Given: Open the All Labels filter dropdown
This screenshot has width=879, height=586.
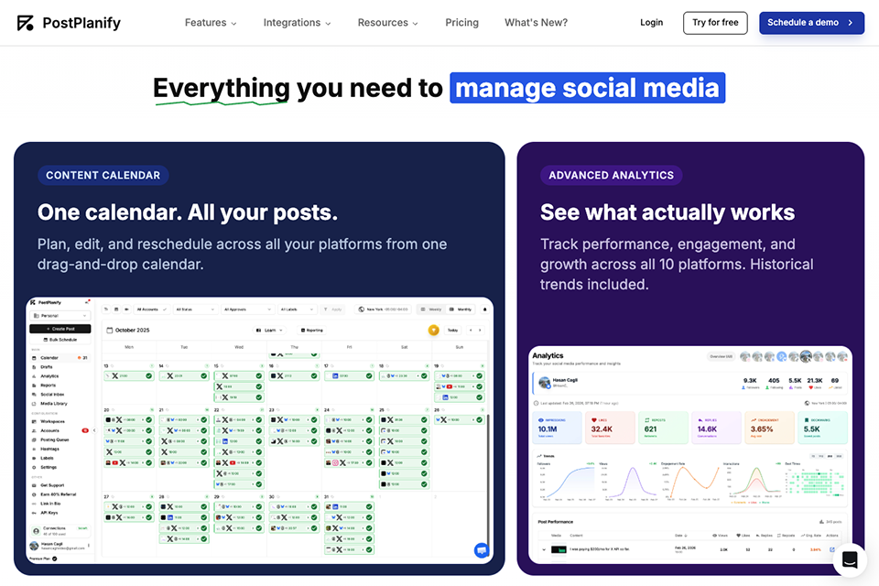Looking at the screenshot, I should click(297, 309).
